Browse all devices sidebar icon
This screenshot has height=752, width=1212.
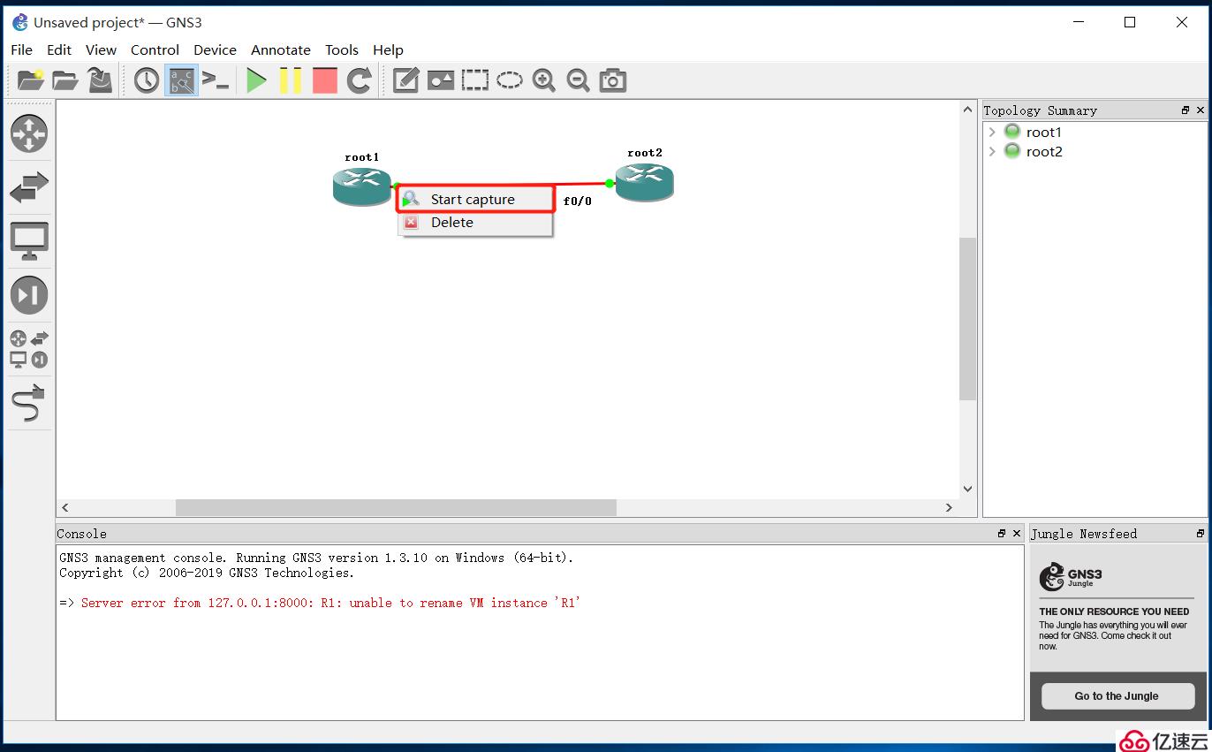(x=29, y=349)
